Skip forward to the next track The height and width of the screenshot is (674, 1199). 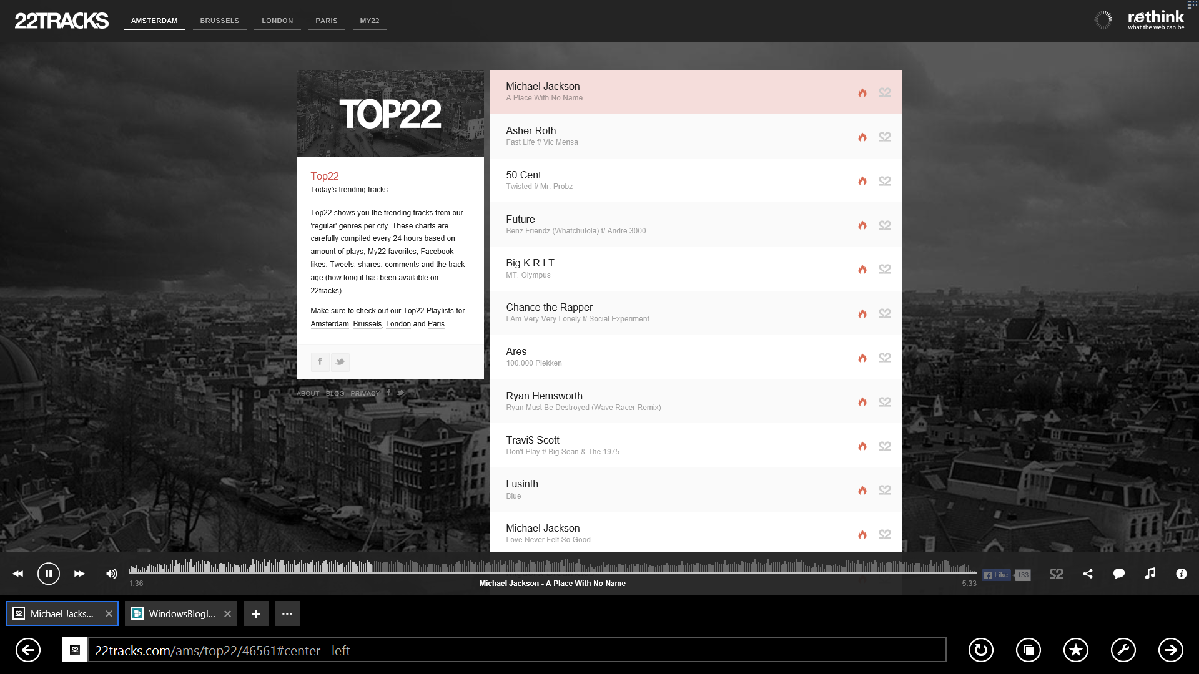(x=79, y=574)
